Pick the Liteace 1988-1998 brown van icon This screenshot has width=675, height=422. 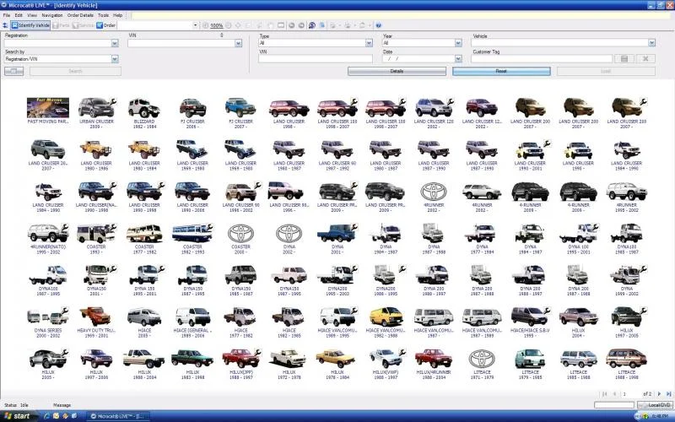(626, 358)
